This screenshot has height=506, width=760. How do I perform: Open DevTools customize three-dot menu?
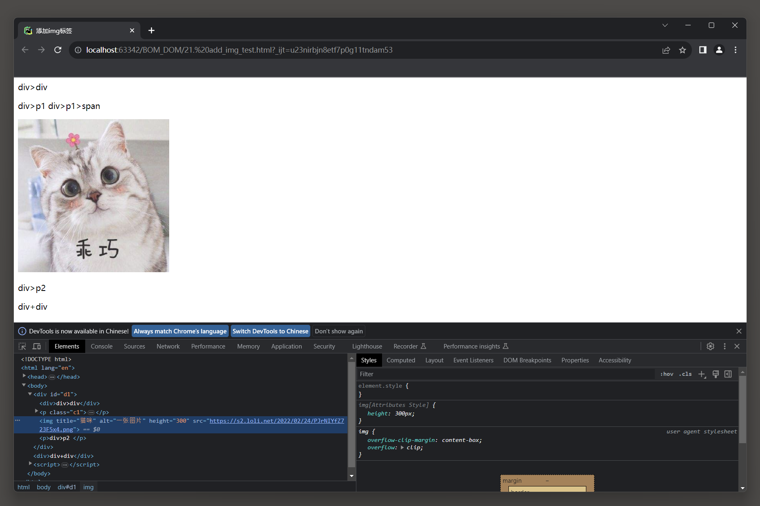tap(725, 346)
